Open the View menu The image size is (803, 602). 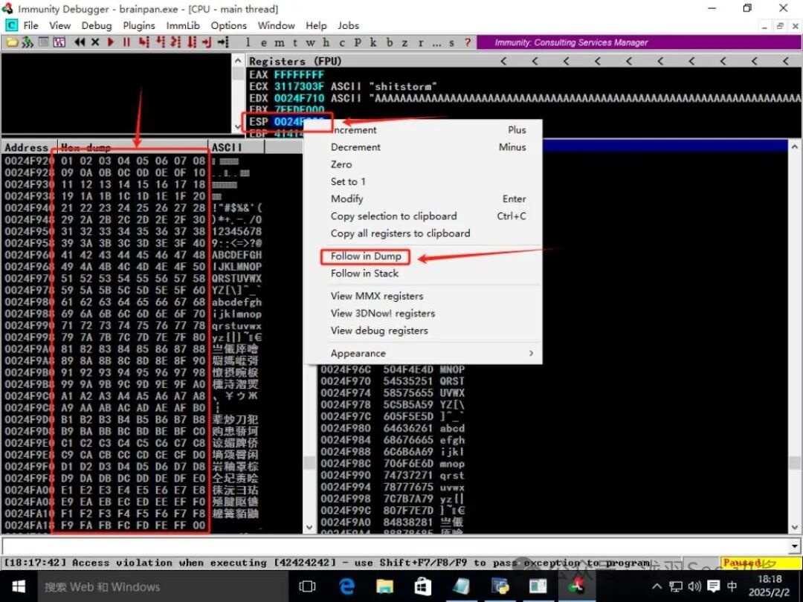click(x=60, y=25)
